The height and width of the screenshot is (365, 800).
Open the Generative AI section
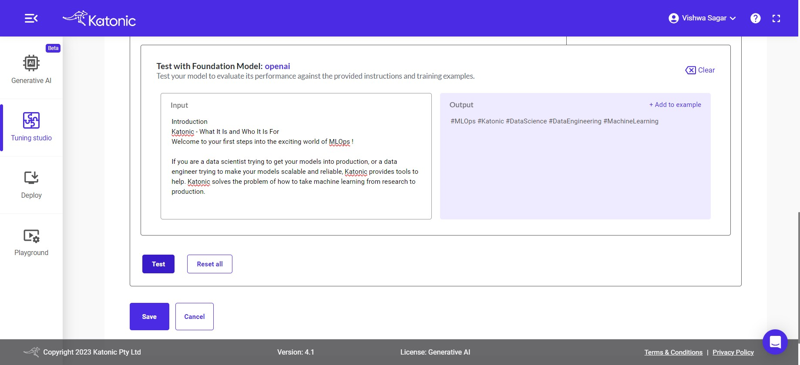[31, 69]
